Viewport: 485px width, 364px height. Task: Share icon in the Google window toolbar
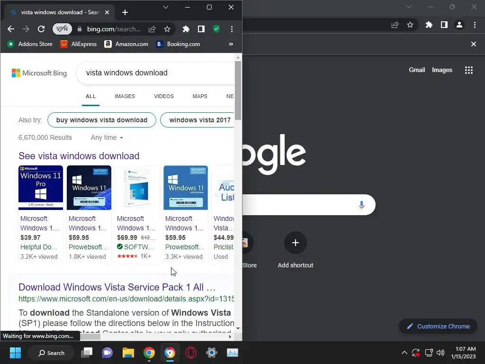pos(395,25)
